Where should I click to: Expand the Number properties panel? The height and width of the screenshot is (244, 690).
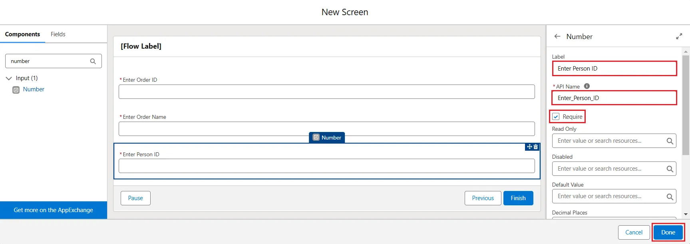pos(679,36)
